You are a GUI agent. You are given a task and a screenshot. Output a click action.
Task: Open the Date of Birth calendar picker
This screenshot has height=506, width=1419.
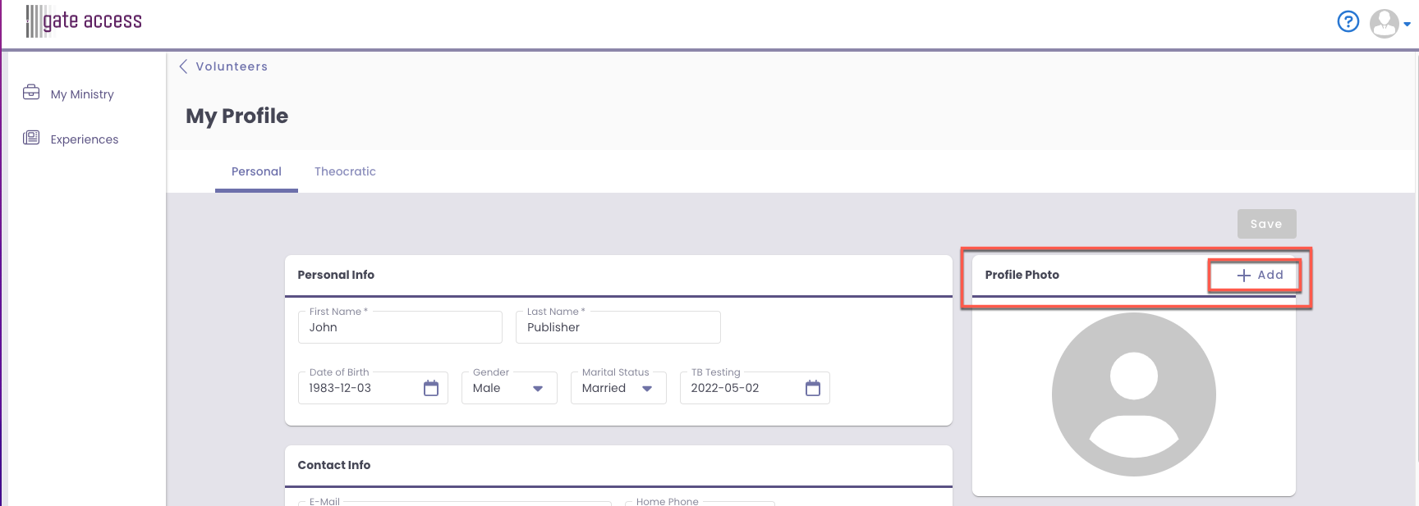point(431,388)
